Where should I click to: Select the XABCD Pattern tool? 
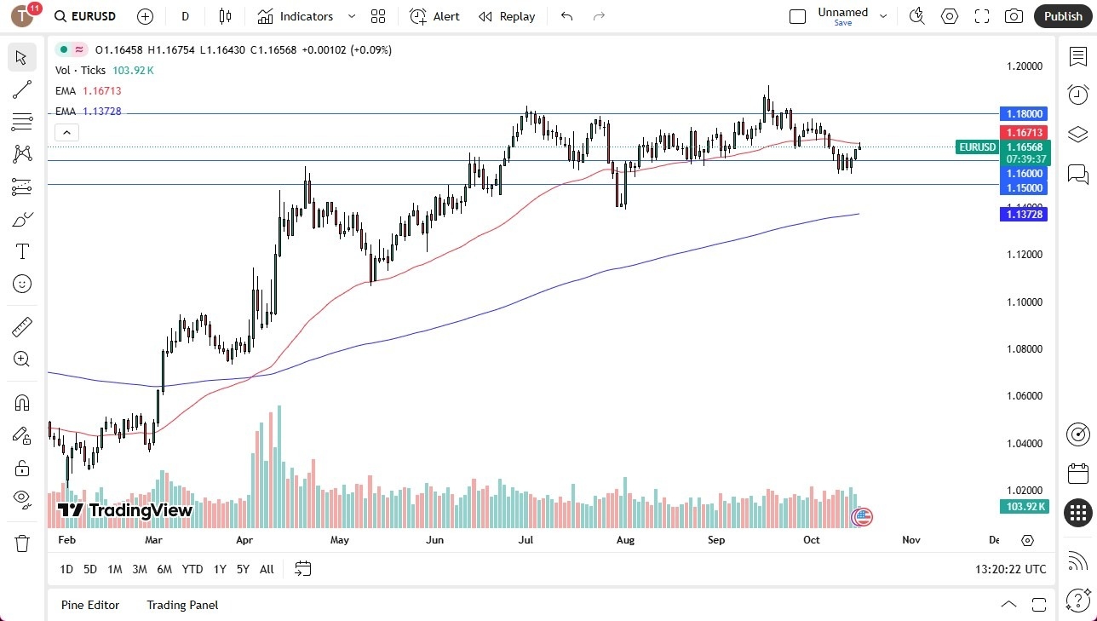click(x=22, y=154)
